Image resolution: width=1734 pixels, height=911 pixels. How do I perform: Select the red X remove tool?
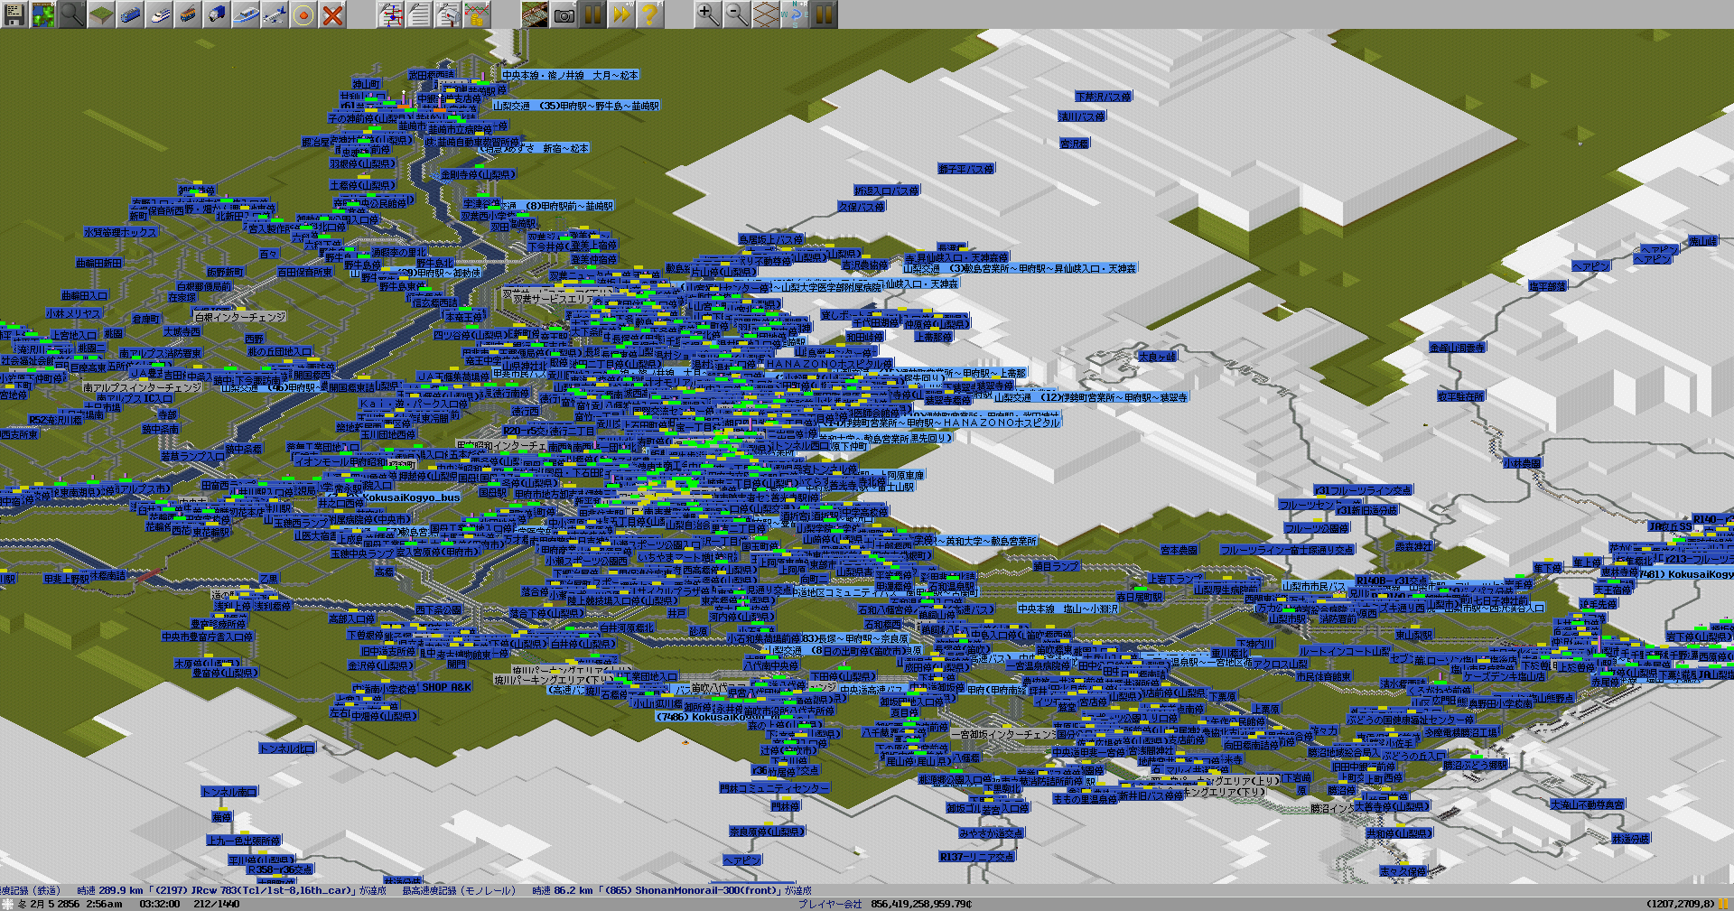[332, 14]
